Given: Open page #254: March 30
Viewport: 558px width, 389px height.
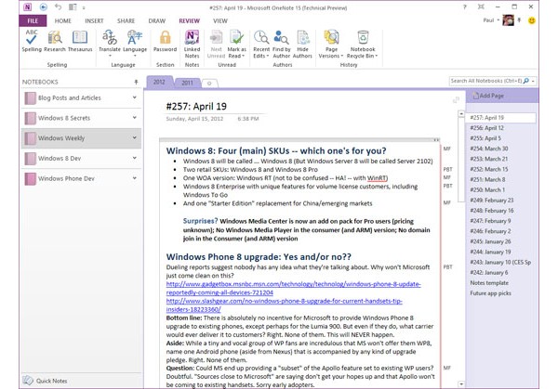Looking at the screenshot, I should [x=488, y=149].
